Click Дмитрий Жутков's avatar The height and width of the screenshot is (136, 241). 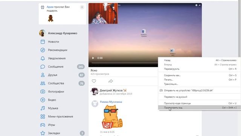tap(95, 91)
